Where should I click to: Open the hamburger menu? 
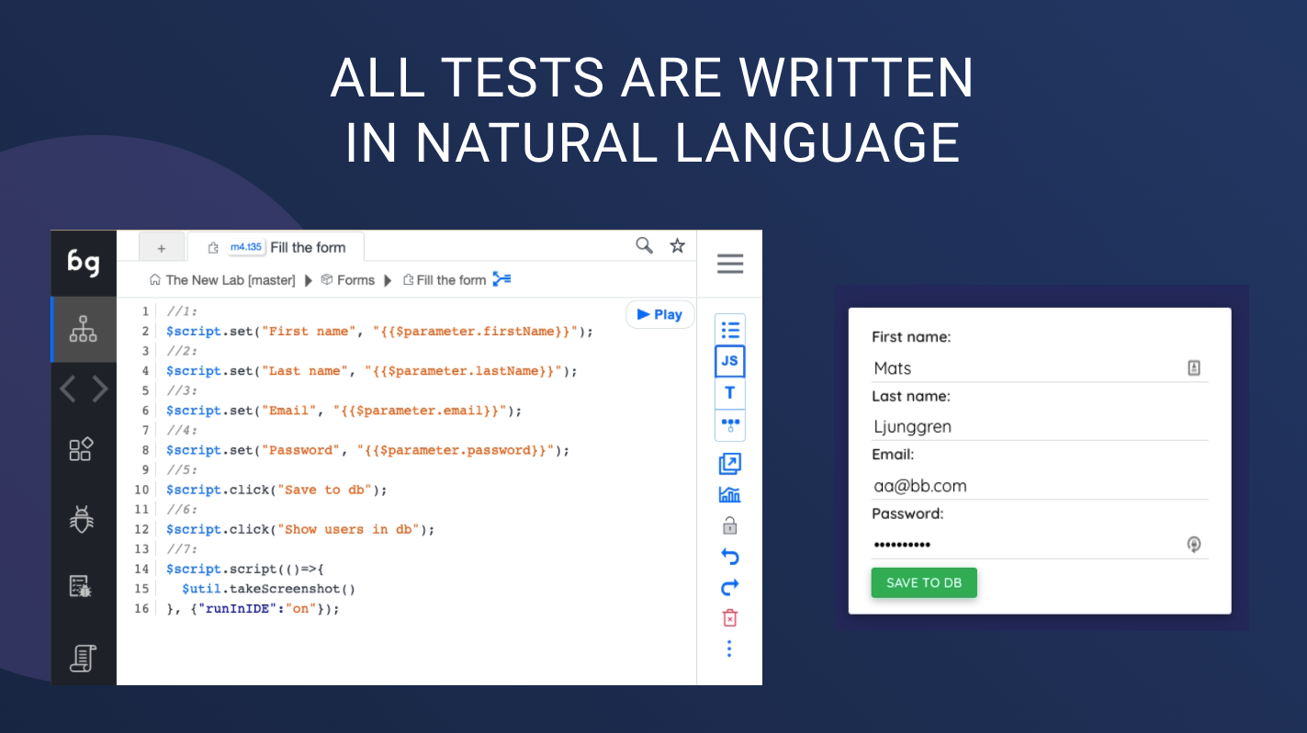(x=730, y=264)
